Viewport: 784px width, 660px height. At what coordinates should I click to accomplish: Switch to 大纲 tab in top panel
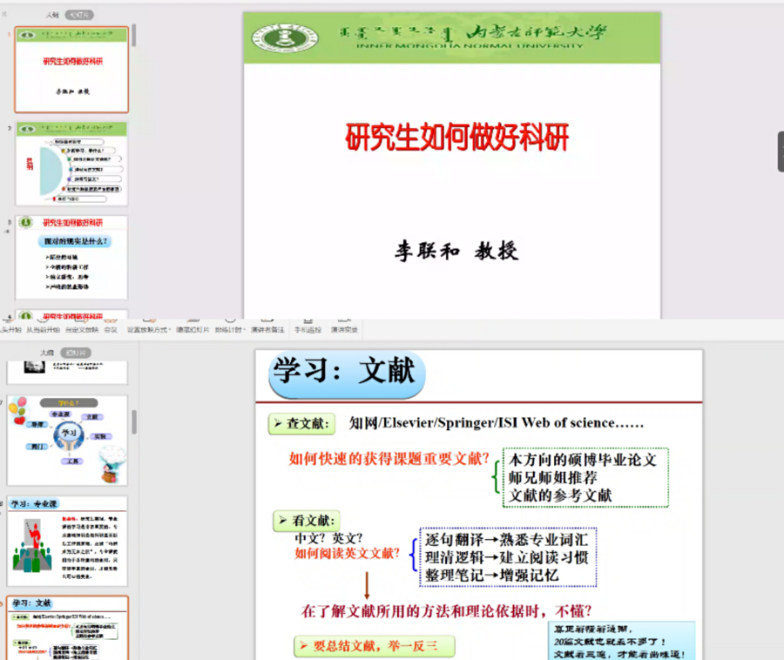[53, 15]
